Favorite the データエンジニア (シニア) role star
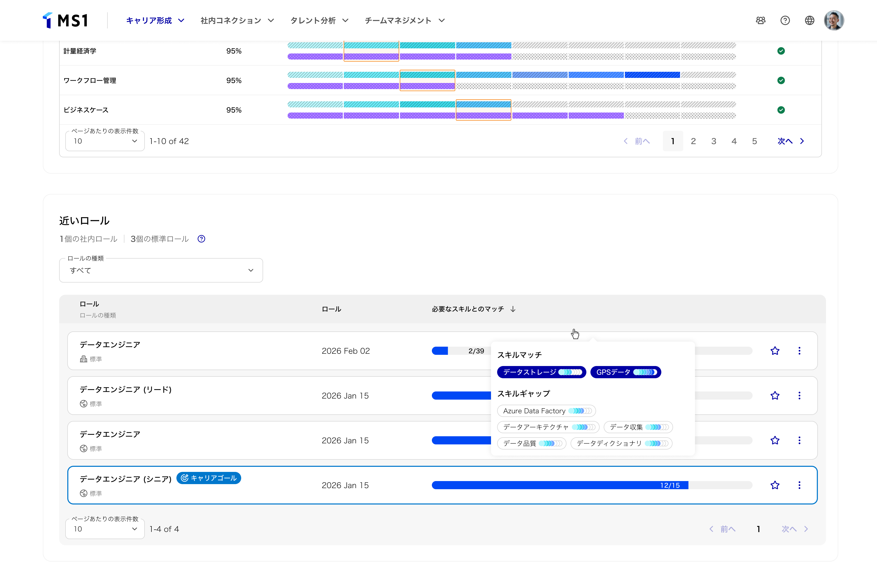This screenshot has height=562, width=877. click(x=775, y=485)
